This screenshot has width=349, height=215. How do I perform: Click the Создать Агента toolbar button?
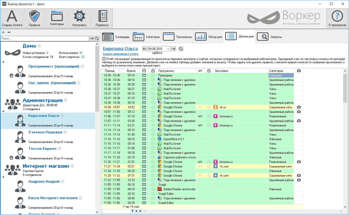(x=12, y=18)
